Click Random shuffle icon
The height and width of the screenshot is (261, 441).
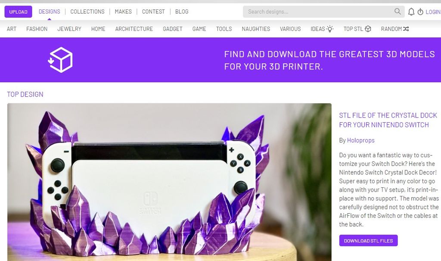point(406,29)
